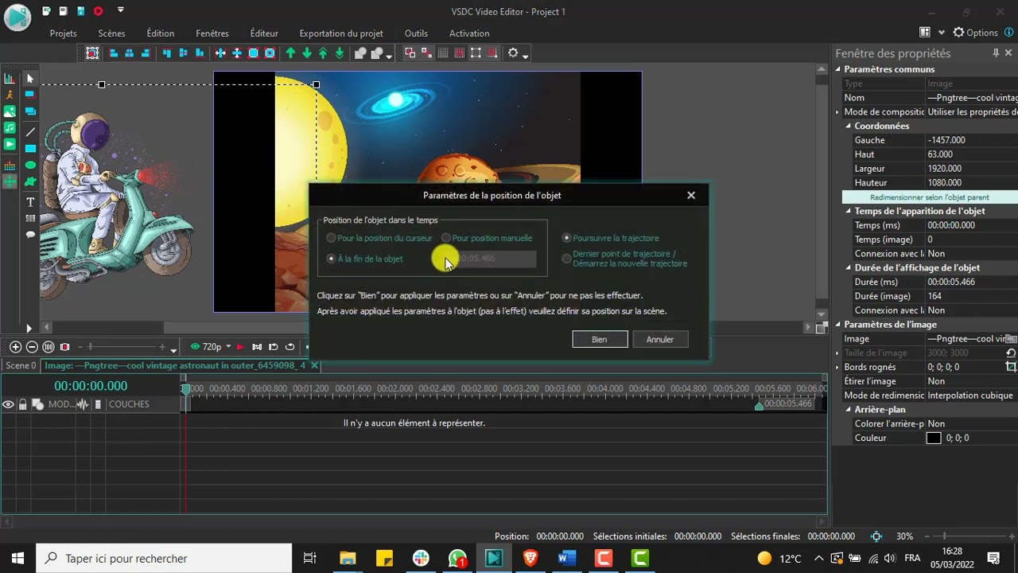Switch to the Scene 0 tab
Viewport: 1018px width, 573px height.
[x=21, y=365]
